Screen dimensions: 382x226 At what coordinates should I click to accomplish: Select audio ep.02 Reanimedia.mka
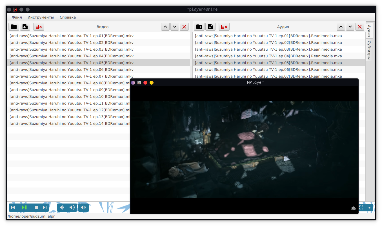coord(279,42)
